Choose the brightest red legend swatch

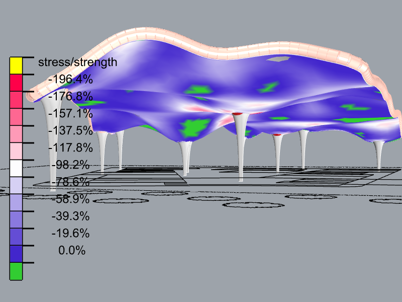pos(16,83)
